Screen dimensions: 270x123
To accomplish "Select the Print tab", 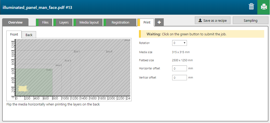I will pyautogui.click(x=147, y=23).
